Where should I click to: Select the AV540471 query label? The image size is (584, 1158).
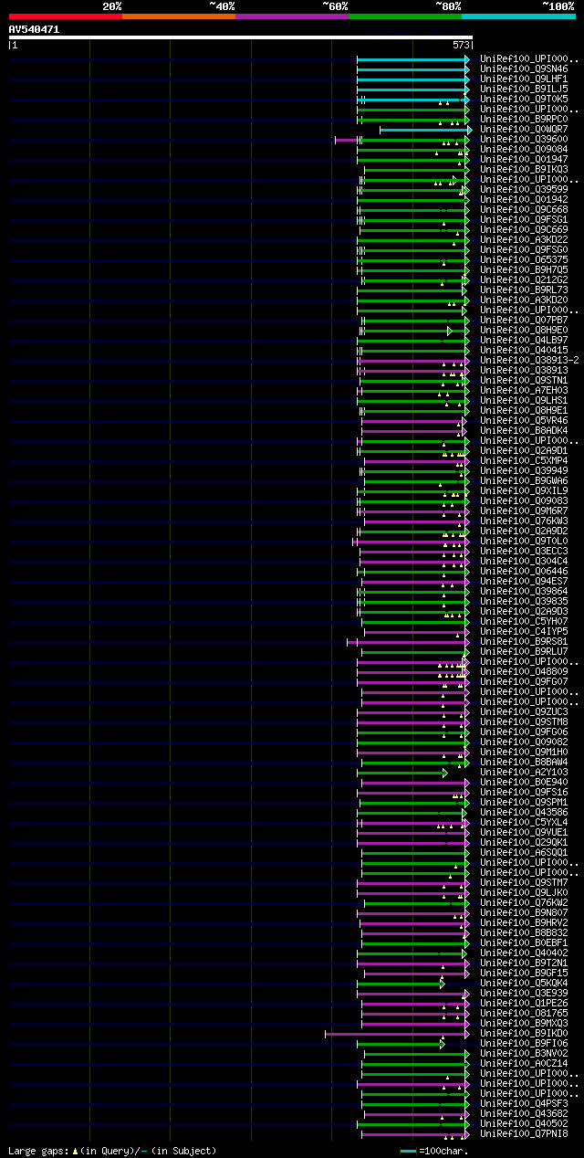(34, 29)
